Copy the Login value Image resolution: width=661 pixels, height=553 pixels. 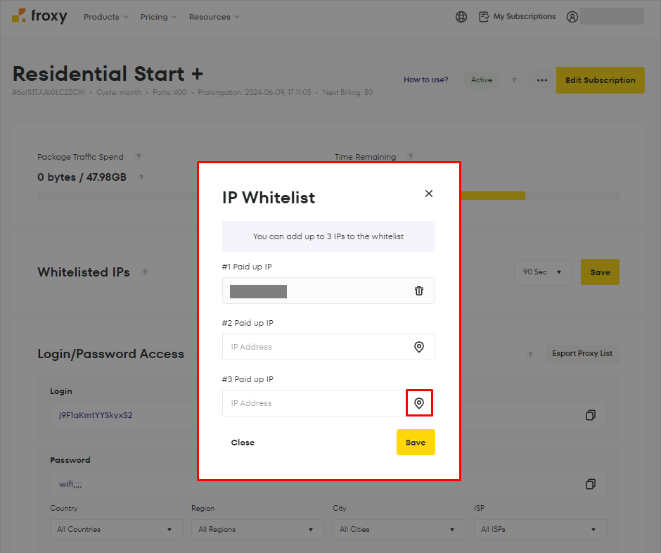click(x=592, y=415)
